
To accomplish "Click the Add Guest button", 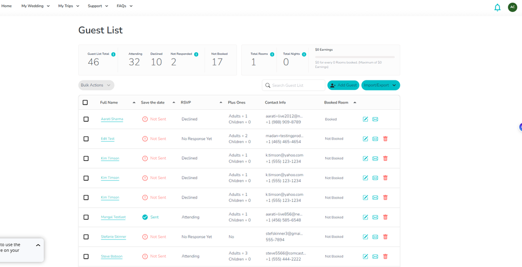I will tap(343, 85).
